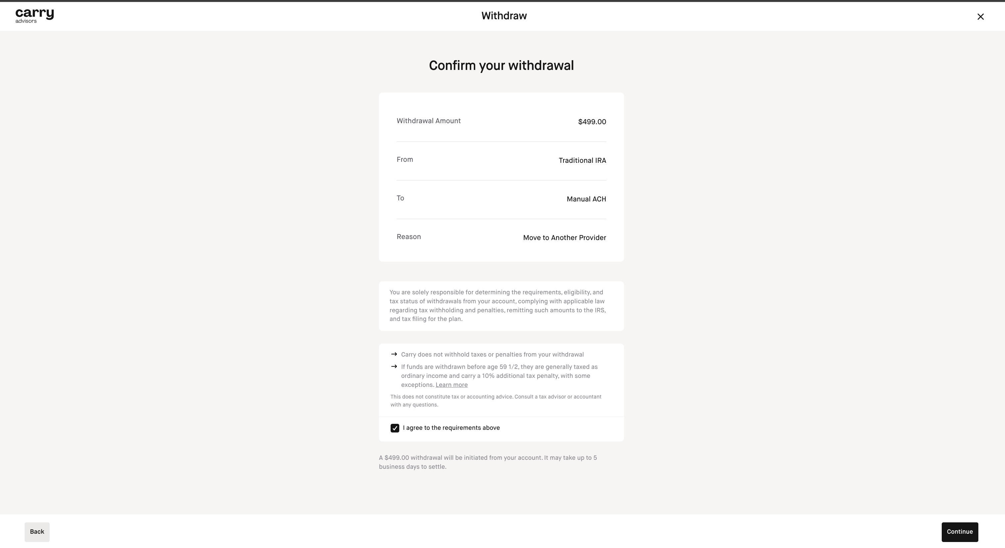Image resolution: width=1005 pixels, height=548 pixels.
Task: Click the Carry advisors logo
Action: click(x=35, y=16)
